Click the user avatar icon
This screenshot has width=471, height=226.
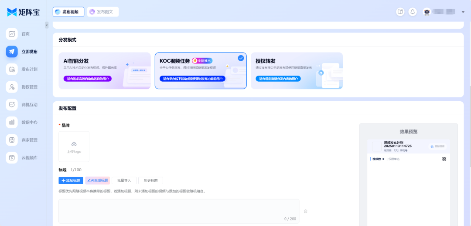(x=427, y=12)
